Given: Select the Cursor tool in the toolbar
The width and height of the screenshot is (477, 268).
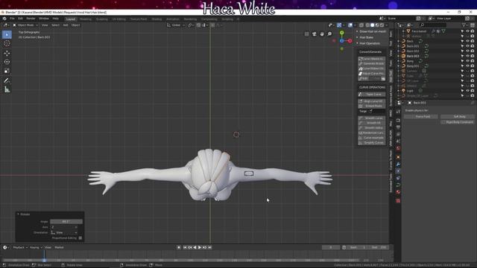Looking at the screenshot, I should [7, 43].
